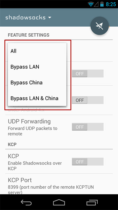Open the KCP Port setting
118x210 pixels.
coord(59,184)
